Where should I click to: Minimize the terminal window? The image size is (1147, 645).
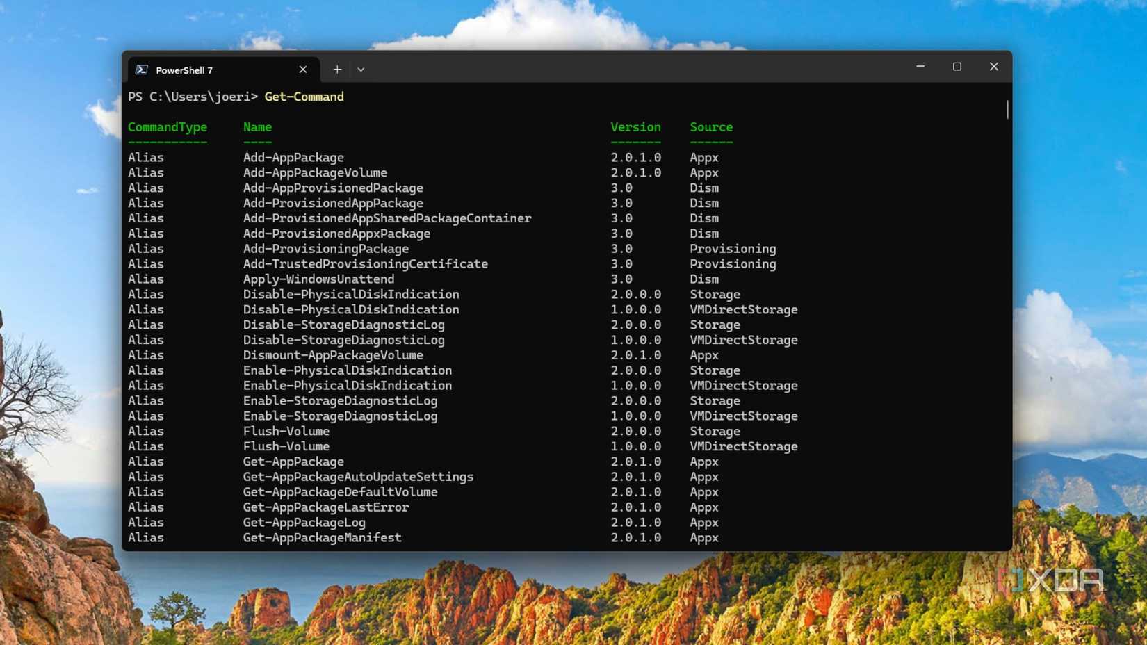point(920,67)
